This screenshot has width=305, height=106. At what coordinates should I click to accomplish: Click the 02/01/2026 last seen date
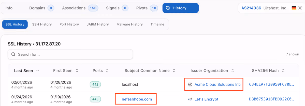point(22,82)
